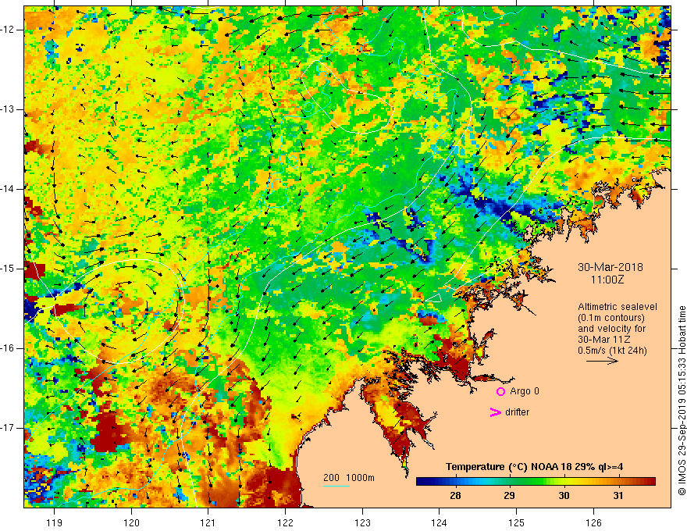The image size is (687, 531).
Task: Click longitude label 125
Action: pos(517,522)
